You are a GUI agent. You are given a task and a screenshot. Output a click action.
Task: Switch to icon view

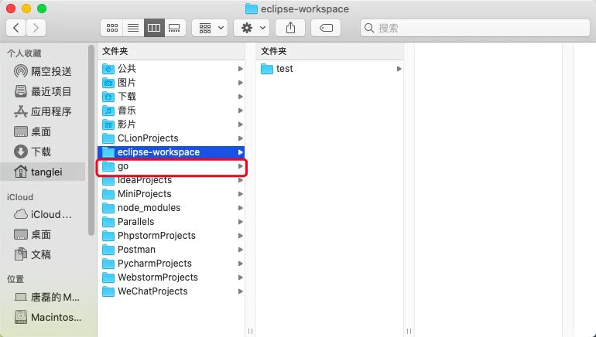pos(111,28)
